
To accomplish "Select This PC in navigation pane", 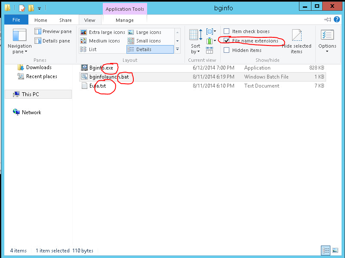I will [x=38, y=94].
